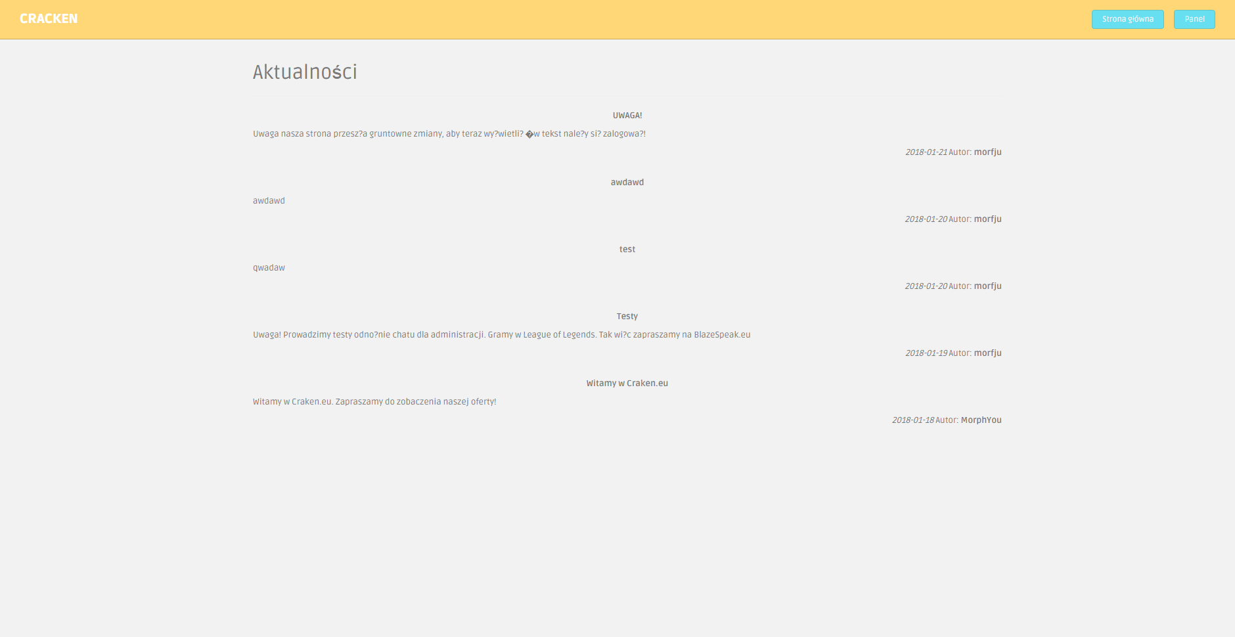
Task: Select the UWAGA! news title
Action: click(x=627, y=116)
